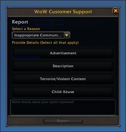
Task: Click the WoW Customer Support title bar
Action: (x=63, y=12)
